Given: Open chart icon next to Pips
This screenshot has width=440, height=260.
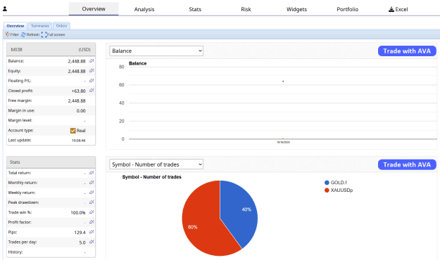Looking at the screenshot, I should click(x=92, y=232).
